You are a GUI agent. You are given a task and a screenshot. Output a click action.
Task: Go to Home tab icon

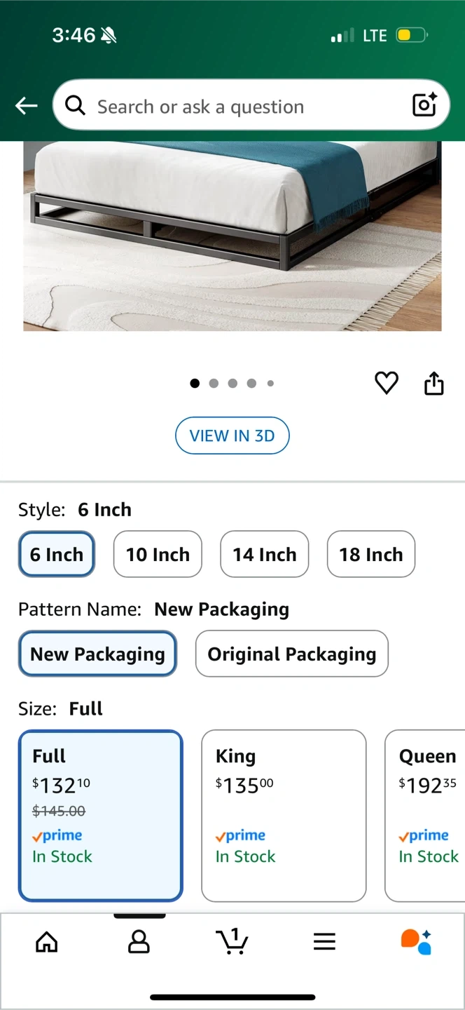click(47, 941)
